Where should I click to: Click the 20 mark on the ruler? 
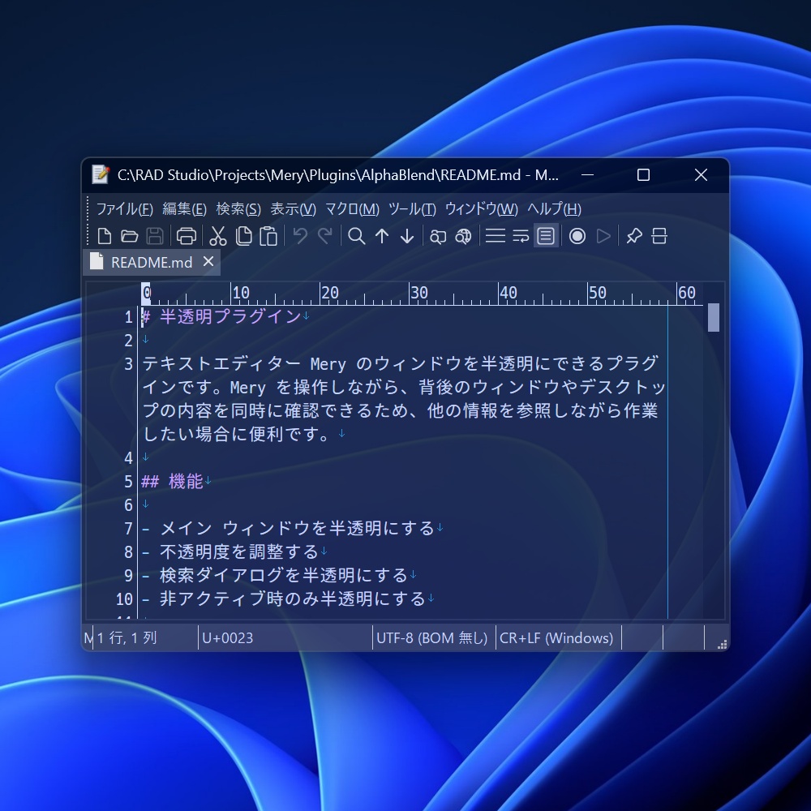point(329,294)
